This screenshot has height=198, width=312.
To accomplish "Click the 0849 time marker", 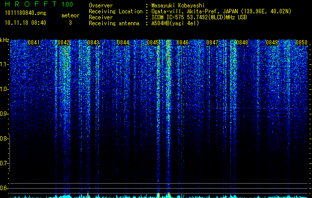I will tap(272, 43).
